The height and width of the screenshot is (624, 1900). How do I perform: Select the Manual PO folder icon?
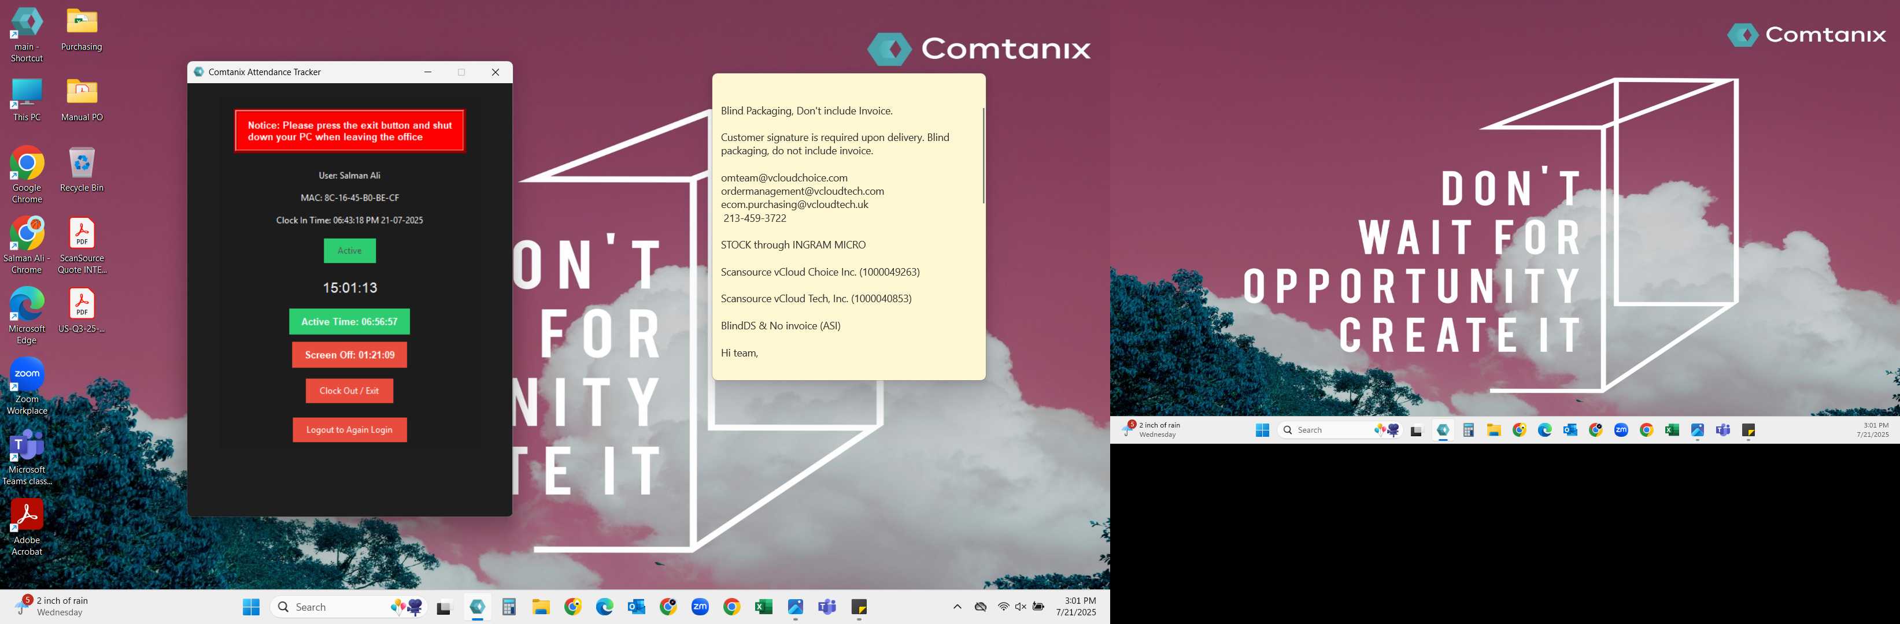pos(82,100)
